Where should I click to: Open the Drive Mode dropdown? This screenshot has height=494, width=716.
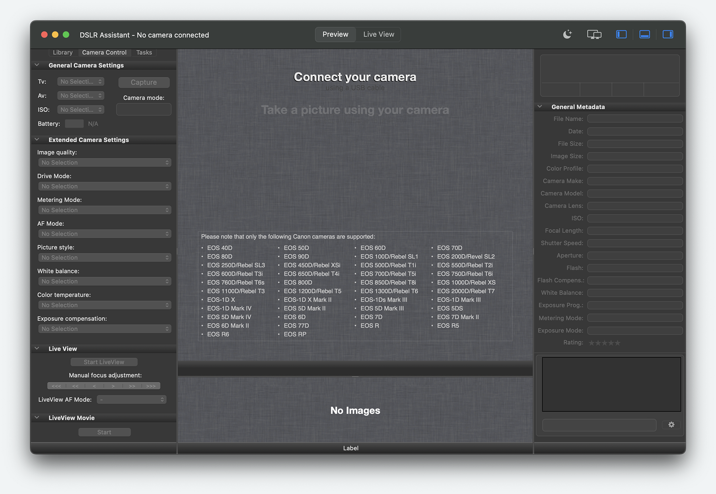(105, 186)
